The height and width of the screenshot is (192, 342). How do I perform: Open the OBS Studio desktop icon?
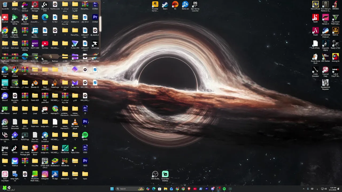[155, 175]
